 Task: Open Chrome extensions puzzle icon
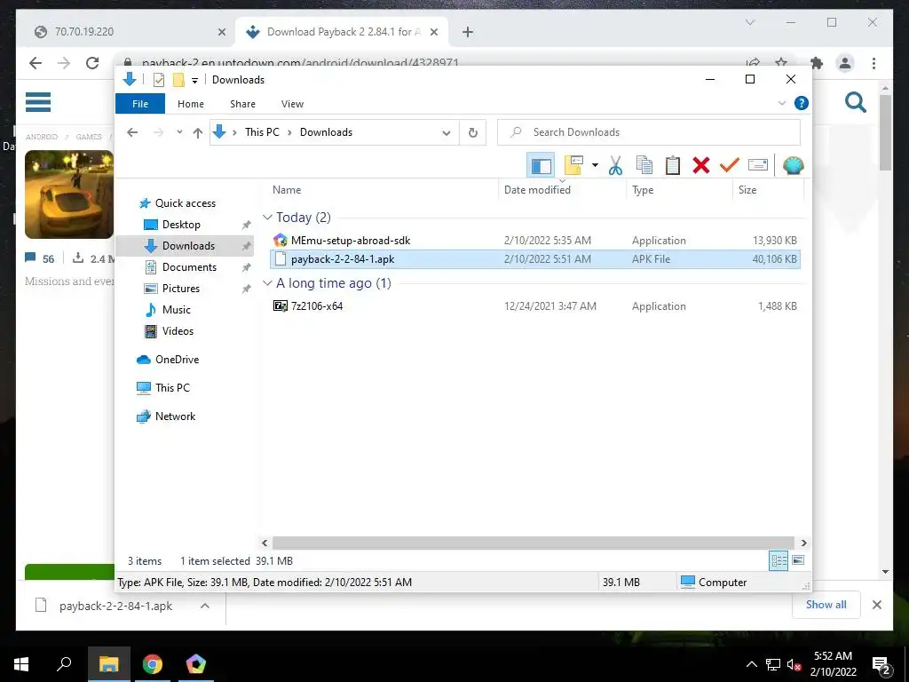(817, 63)
